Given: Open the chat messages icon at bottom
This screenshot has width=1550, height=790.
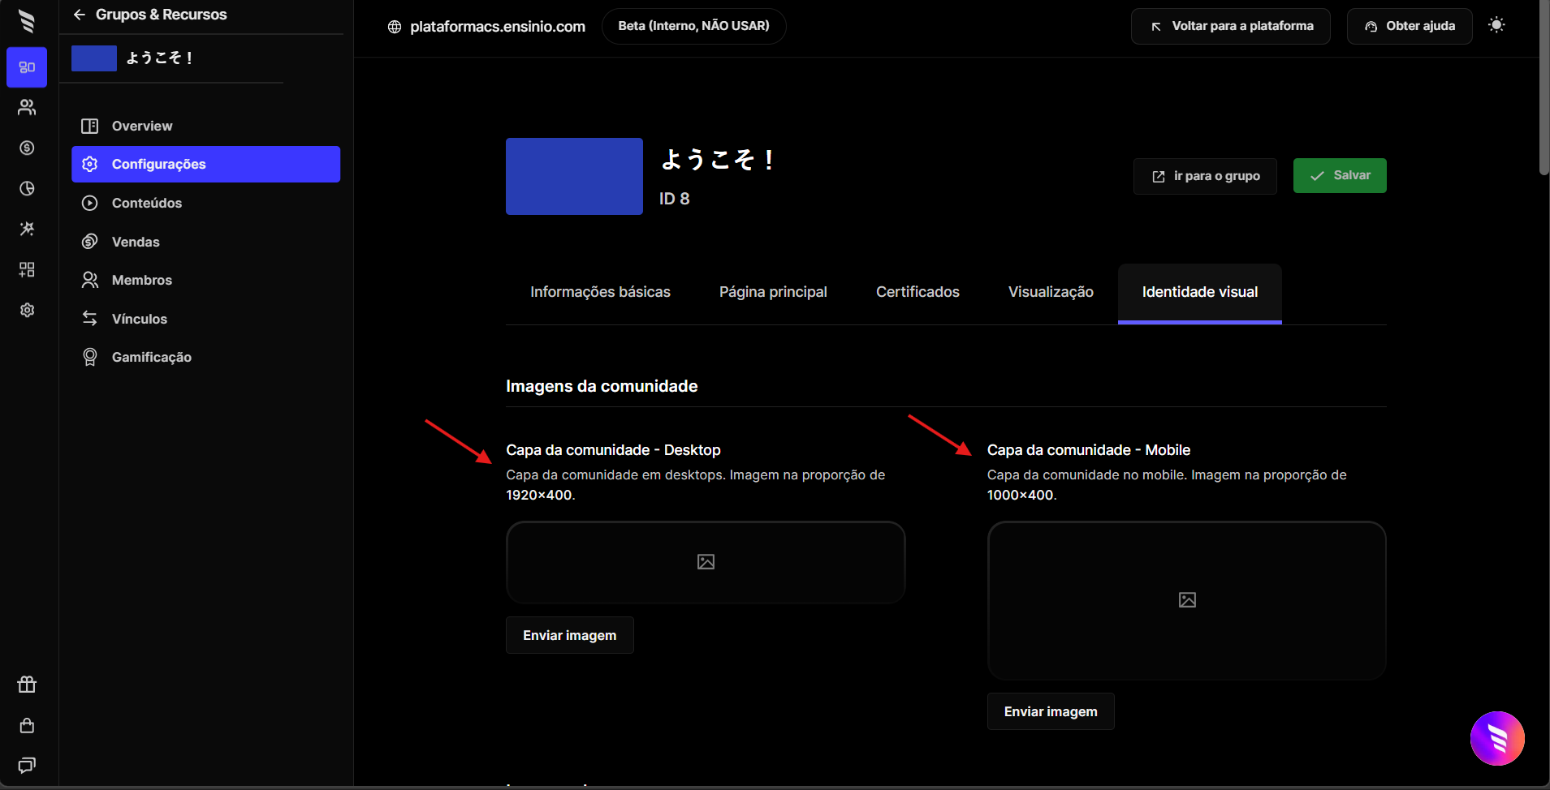Looking at the screenshot, I should pyautogui.click(x=27, y=765).
